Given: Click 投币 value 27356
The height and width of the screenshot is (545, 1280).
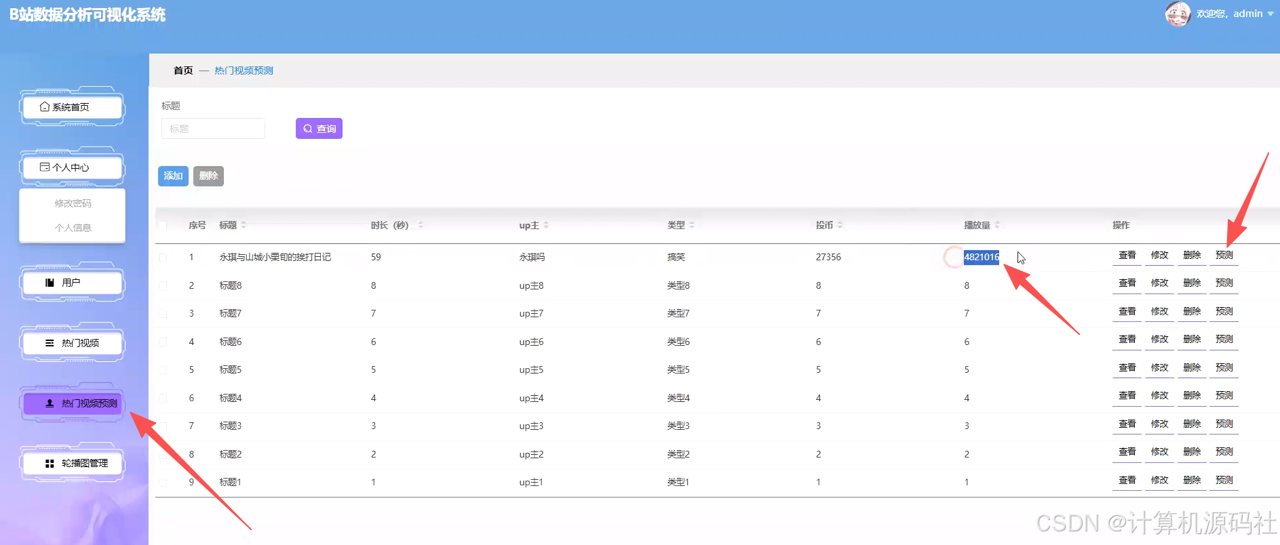Looking at the screenshot, I should click(828, 258).
